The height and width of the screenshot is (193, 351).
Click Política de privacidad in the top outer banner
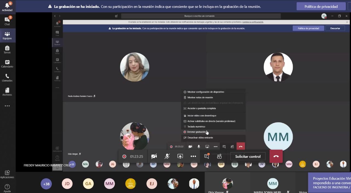tap(321, 7)
